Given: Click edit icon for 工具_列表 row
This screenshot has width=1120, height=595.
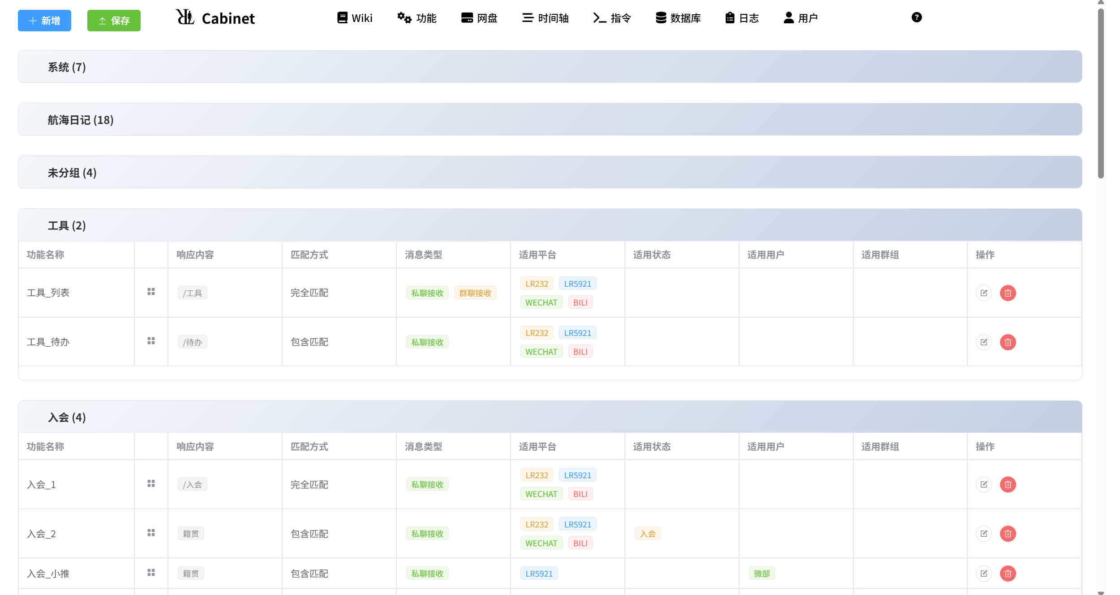Looking at the screenshot, I should 983,293.
